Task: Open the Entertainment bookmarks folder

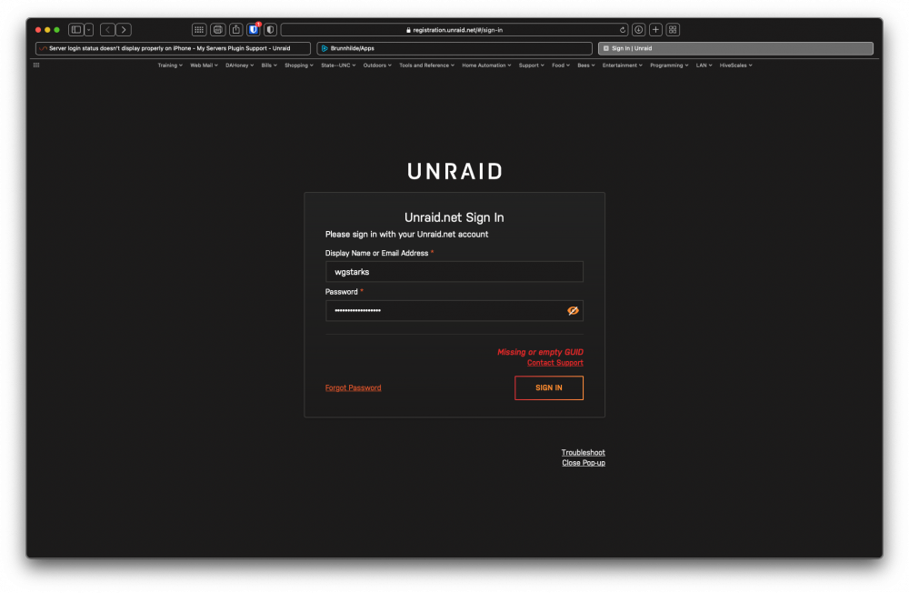Action: coord(622,65)
